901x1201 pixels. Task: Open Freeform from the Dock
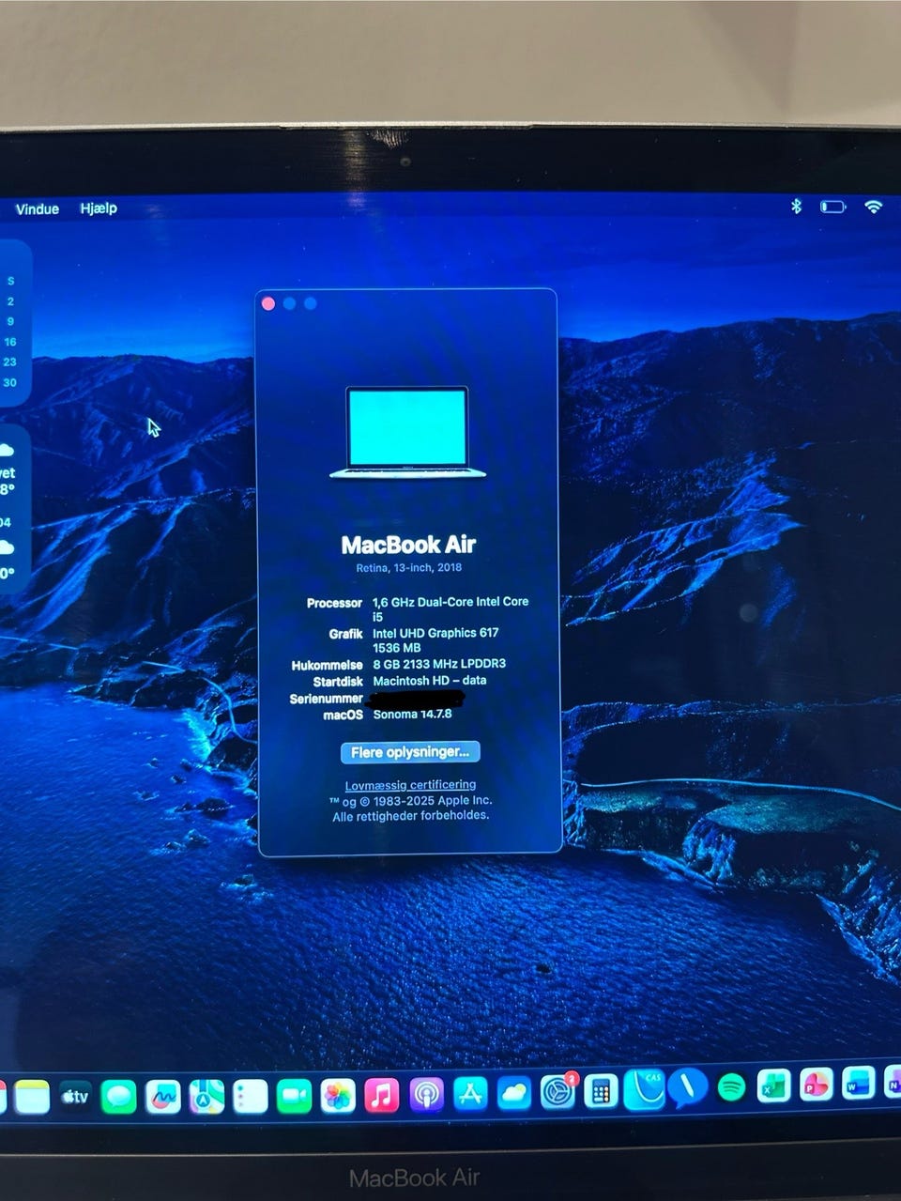coord(162,1097)
